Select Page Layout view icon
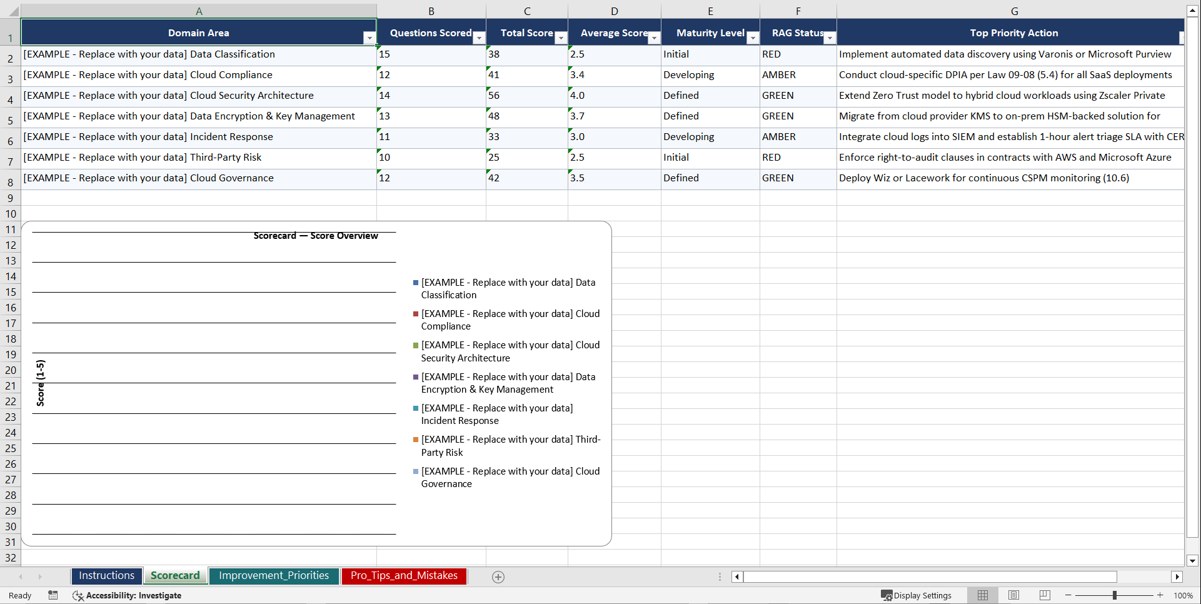The width and height of the screenshot is (1201, 604). point(1013,595)
